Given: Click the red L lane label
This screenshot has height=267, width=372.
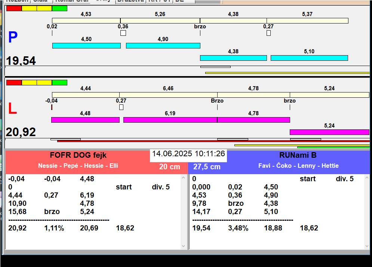Looking at the screenshot, I should (12, 109).
